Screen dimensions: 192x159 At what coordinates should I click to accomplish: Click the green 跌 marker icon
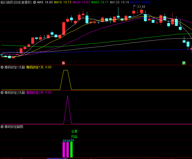(184, 63)
